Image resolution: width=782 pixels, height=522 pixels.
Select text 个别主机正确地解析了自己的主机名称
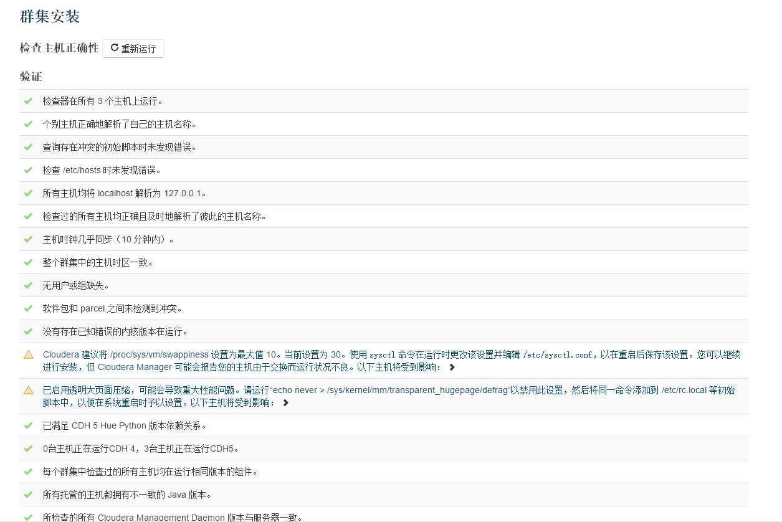click(x=120, y=124)
